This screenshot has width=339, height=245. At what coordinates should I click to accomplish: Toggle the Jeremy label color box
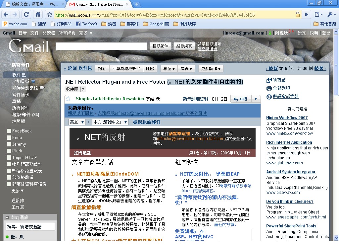pos(9,144)
